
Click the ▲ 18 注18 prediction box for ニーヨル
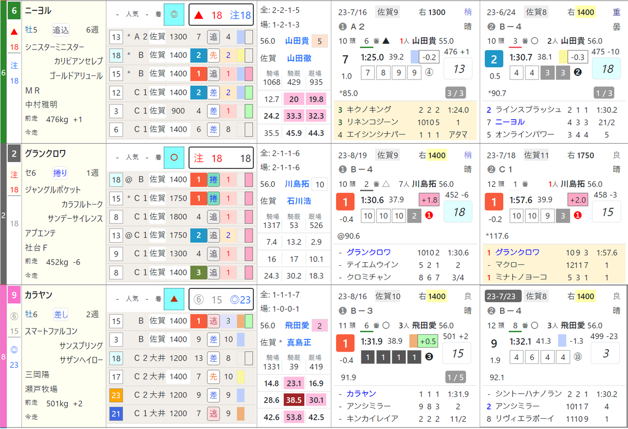221,15
